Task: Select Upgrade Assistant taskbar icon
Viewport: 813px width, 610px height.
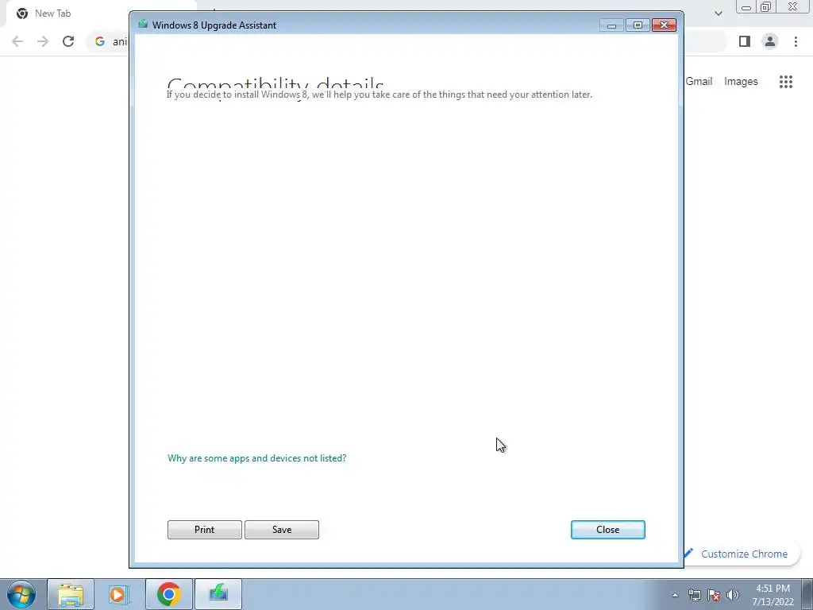Action: (218, 594)
